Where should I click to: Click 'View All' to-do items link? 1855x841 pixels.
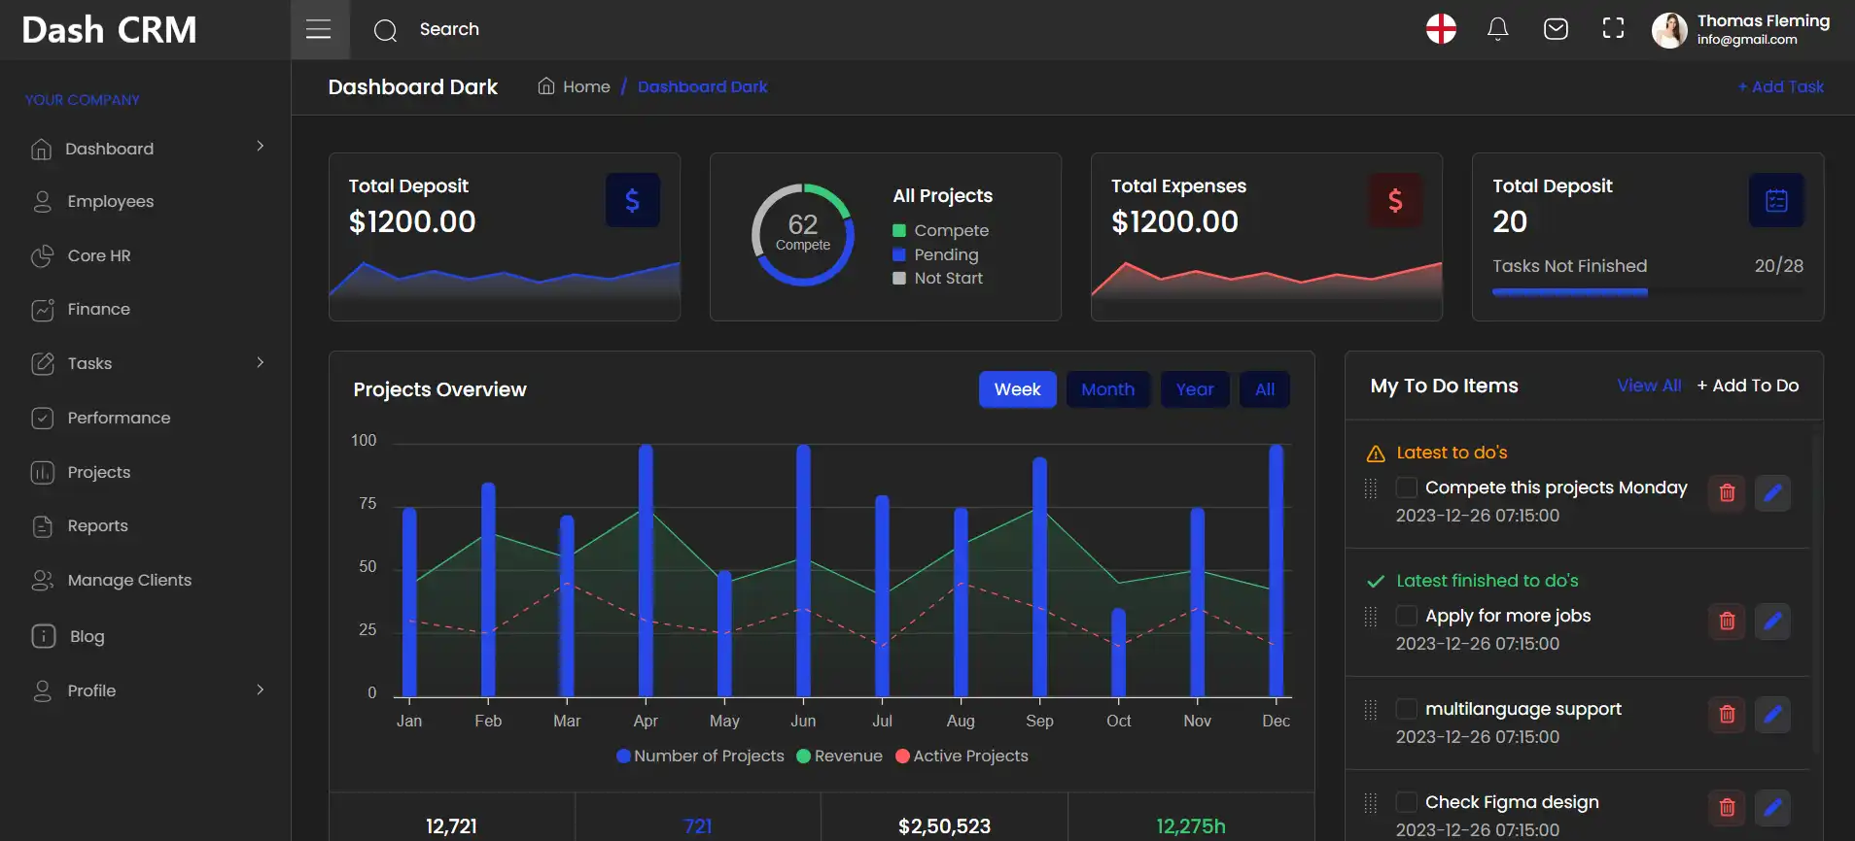coord(1649,386)
